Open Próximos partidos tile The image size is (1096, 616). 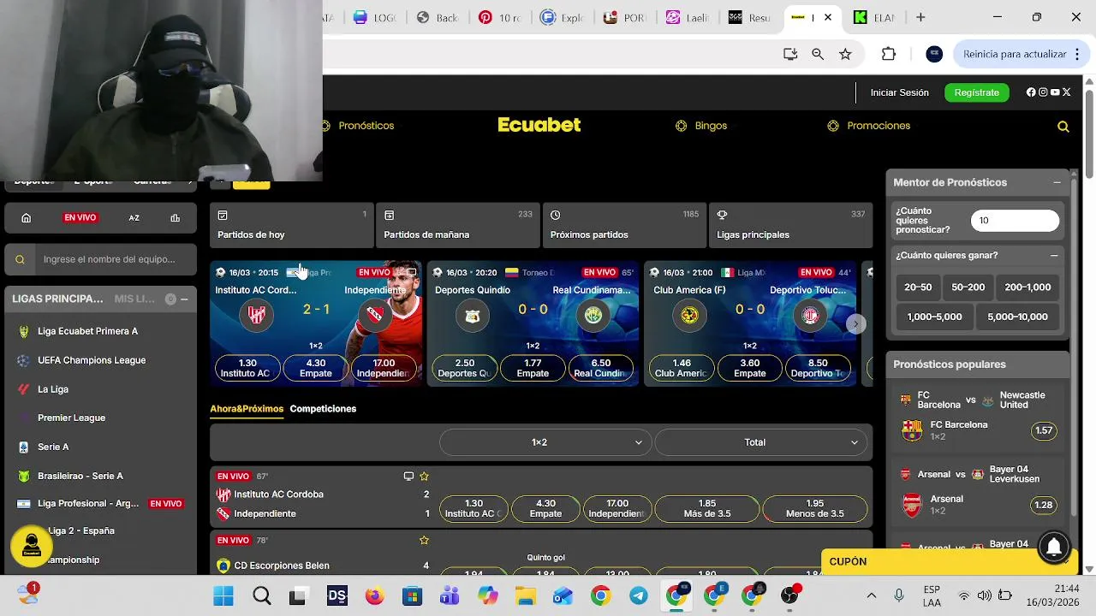624,225
